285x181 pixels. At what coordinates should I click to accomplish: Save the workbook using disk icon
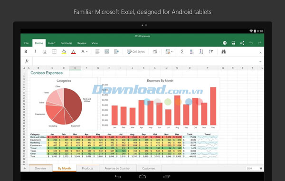(x=233, y=43)
